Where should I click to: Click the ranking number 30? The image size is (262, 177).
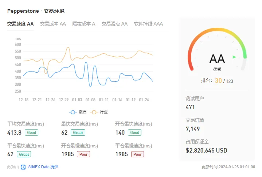218,81
